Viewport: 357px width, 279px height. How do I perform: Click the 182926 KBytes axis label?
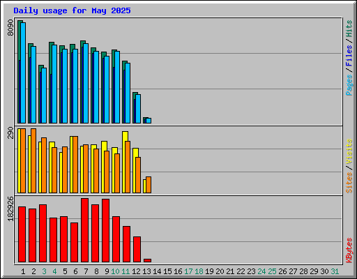(x=10, y=209)
